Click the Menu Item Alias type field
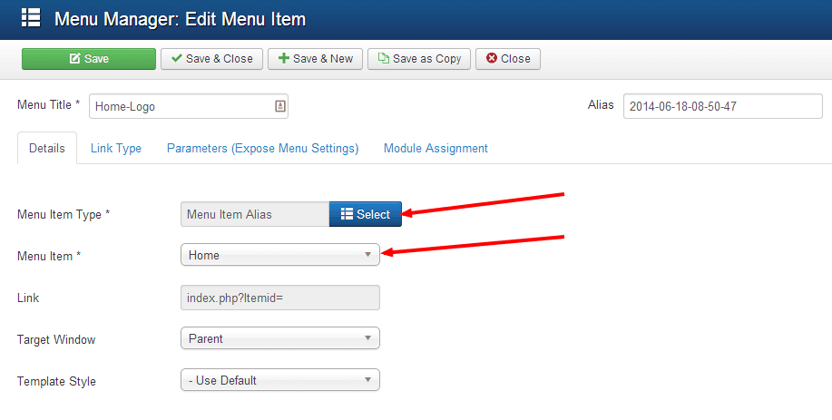This screenshot has height=420, width=832. click(254, 215)
